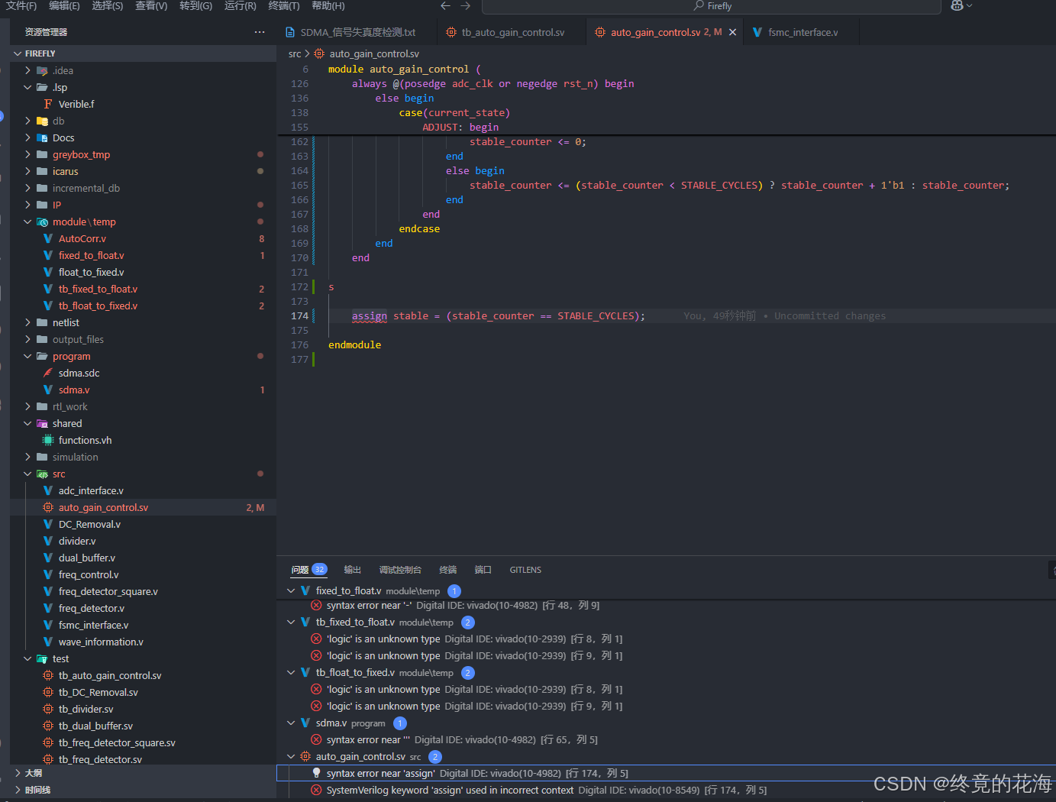
Task: Click the tb_auto_gain_control.sv tree file icon
Action: tap(48, 675)
